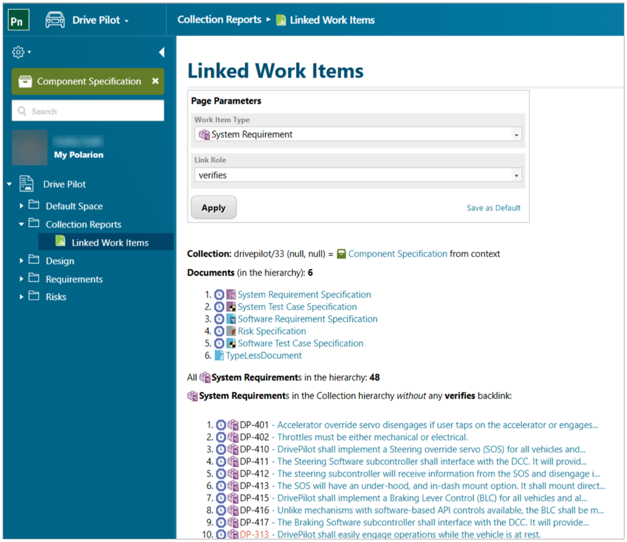Collapse the sidebar with the arrow icon
Screen dimensions: 627x542
(x=161, y=52)
